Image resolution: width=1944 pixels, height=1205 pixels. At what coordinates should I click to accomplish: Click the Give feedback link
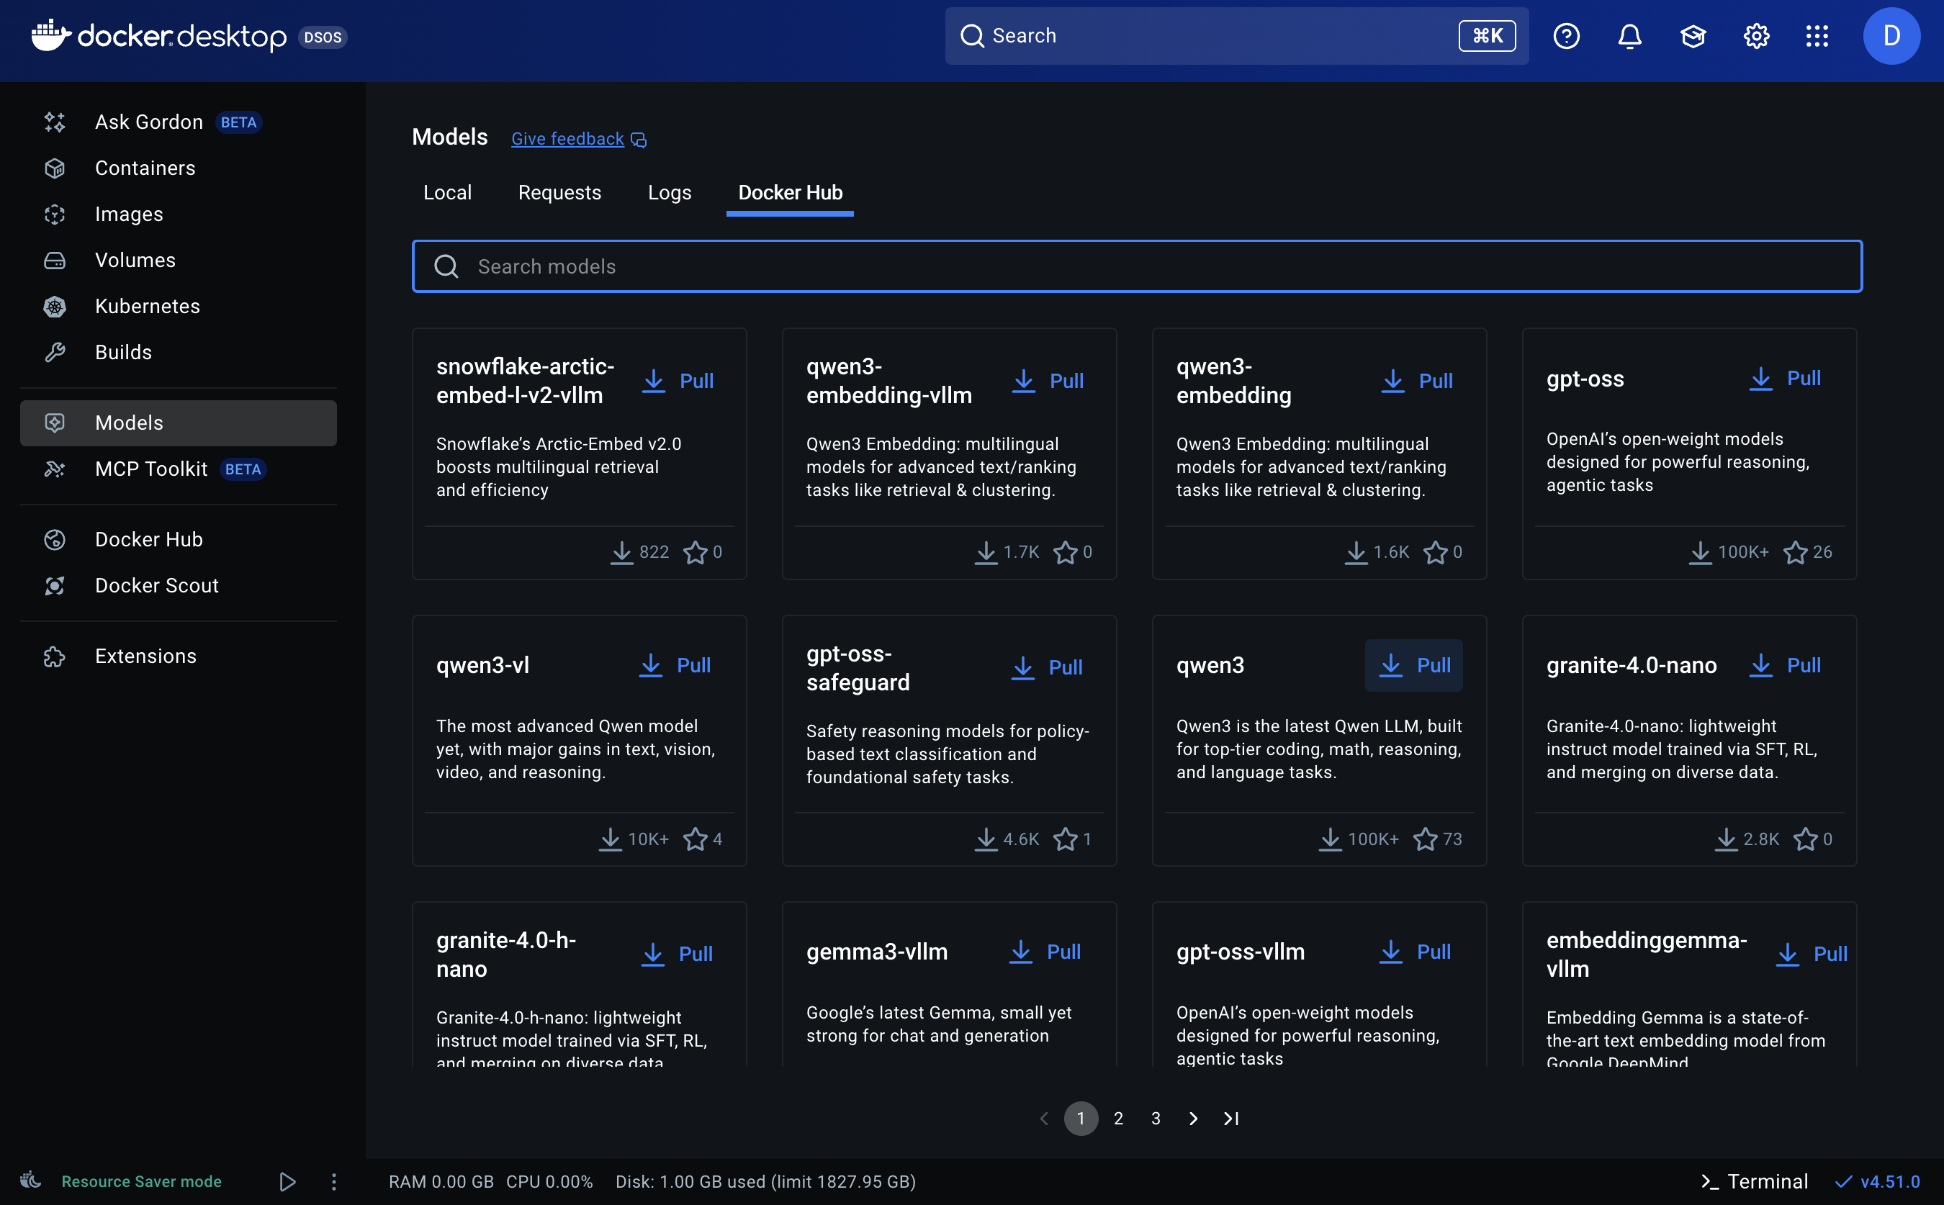[567, 139]
